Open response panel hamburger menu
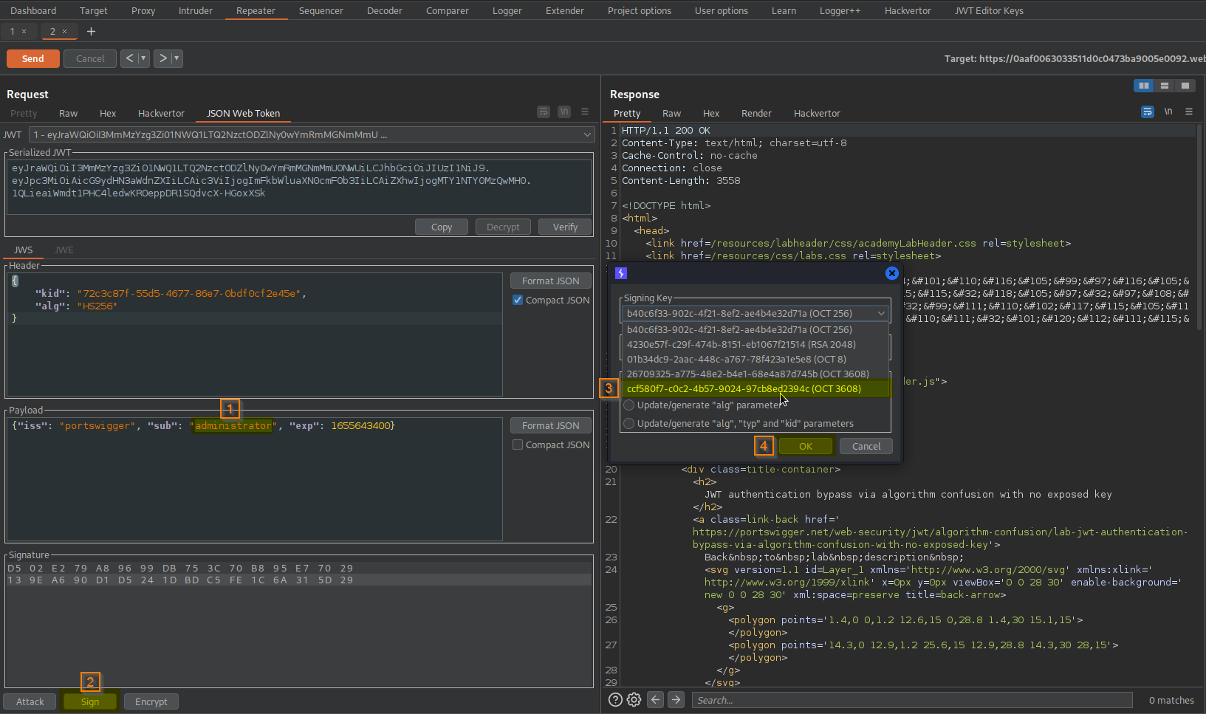1206x714 pixels. [1189, 112]
